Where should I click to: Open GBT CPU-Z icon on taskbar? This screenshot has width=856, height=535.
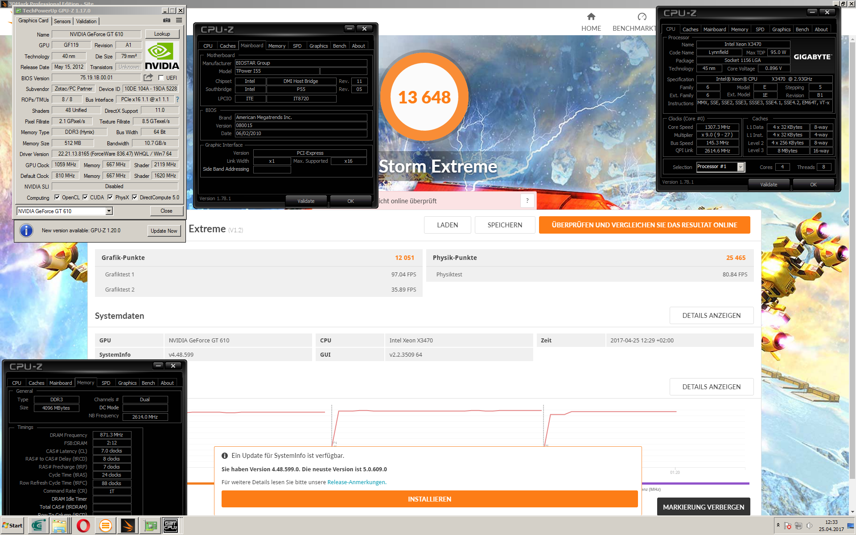click(x=171, y=526)
